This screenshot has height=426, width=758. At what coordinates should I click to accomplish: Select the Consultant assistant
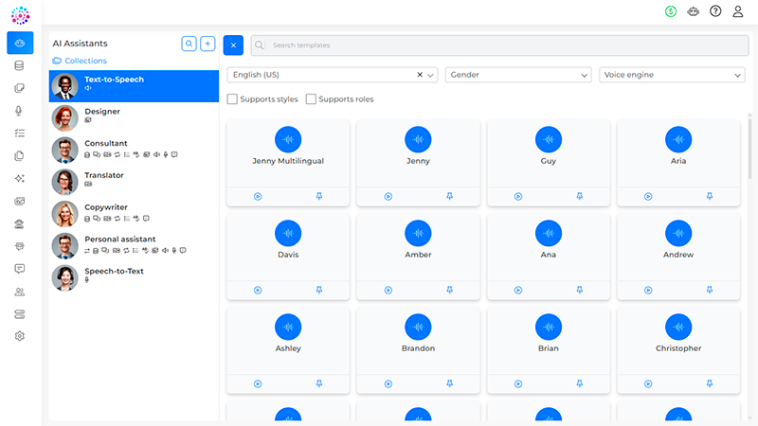tap(134, 150)
